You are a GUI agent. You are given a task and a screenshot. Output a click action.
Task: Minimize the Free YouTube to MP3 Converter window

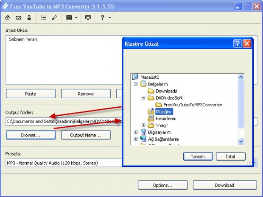point(238,6)
